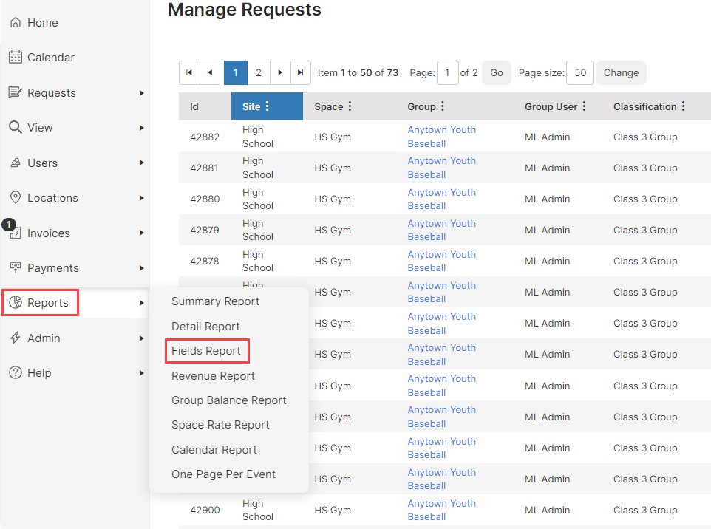Click the Page size input field
Image resolution: width=711 pixels, height=529 pixels.
coord(580,72)
